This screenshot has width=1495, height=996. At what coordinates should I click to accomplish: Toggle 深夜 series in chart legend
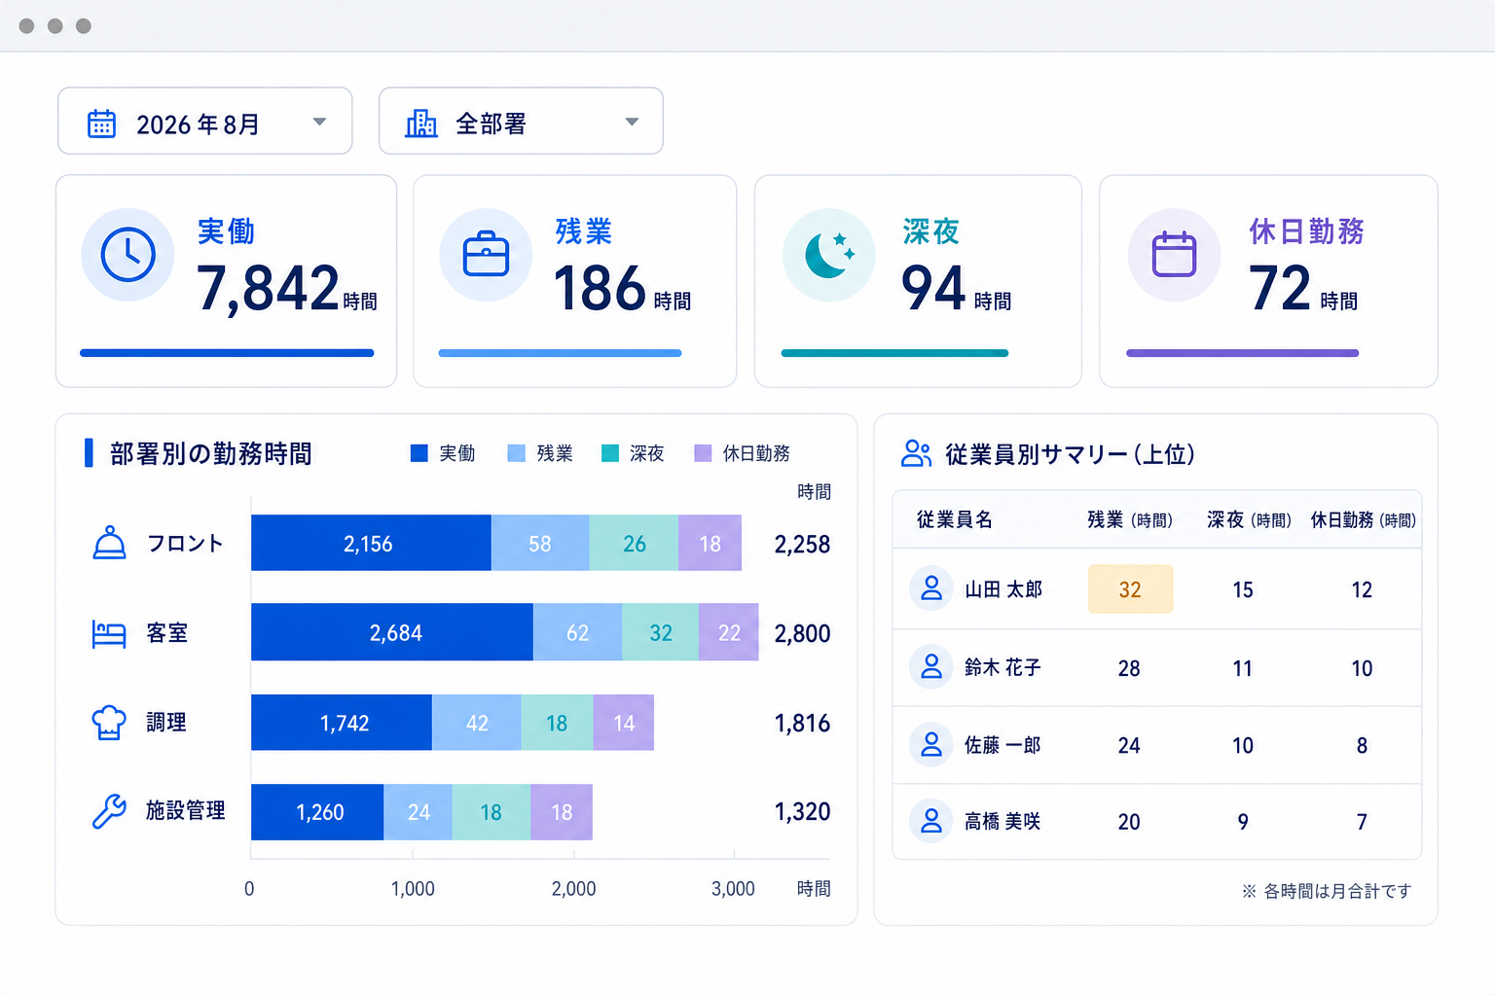[x=633, y=453]
